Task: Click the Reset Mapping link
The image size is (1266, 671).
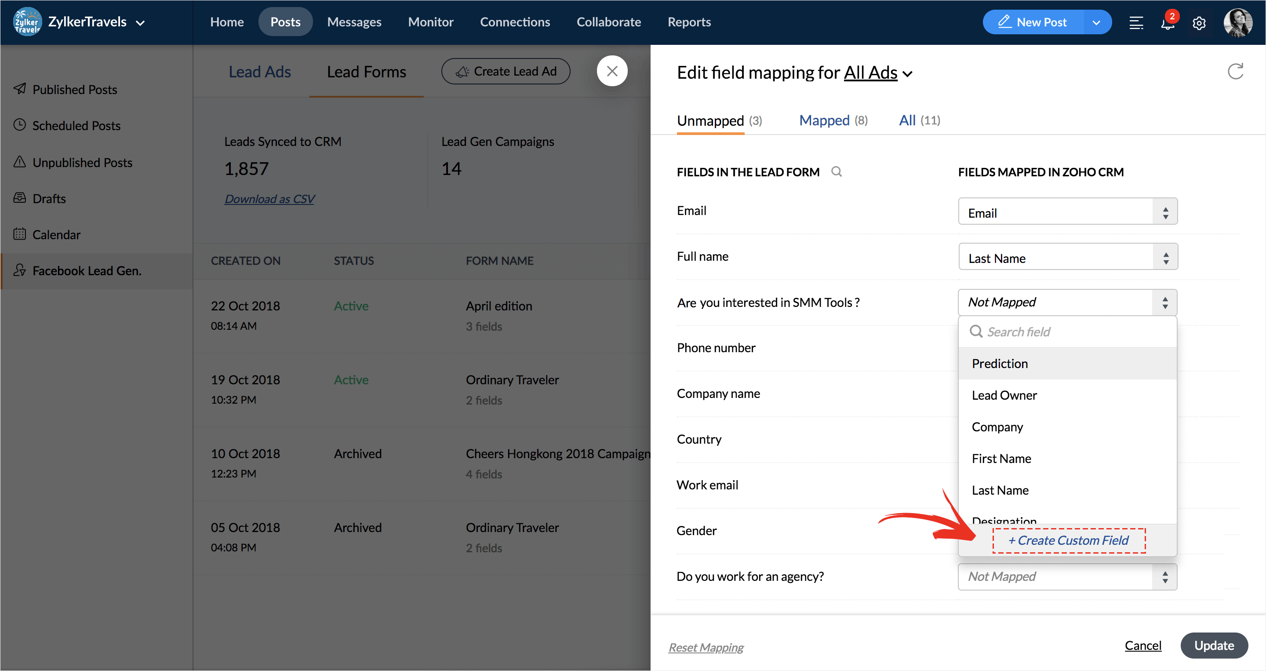Action: pos(706,647)
